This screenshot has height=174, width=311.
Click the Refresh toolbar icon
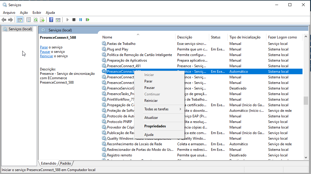coord(36,20)
